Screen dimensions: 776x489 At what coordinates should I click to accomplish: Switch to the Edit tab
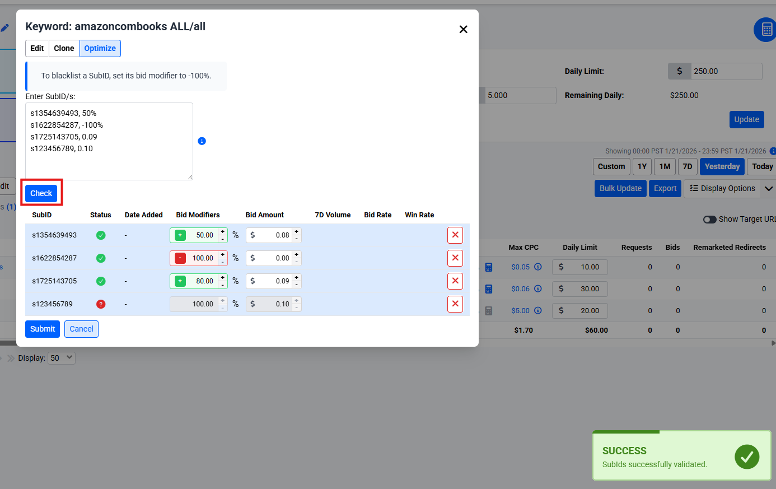point(37,49)
